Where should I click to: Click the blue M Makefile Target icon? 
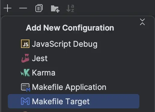pyautogui.click(x=25, y=101)
